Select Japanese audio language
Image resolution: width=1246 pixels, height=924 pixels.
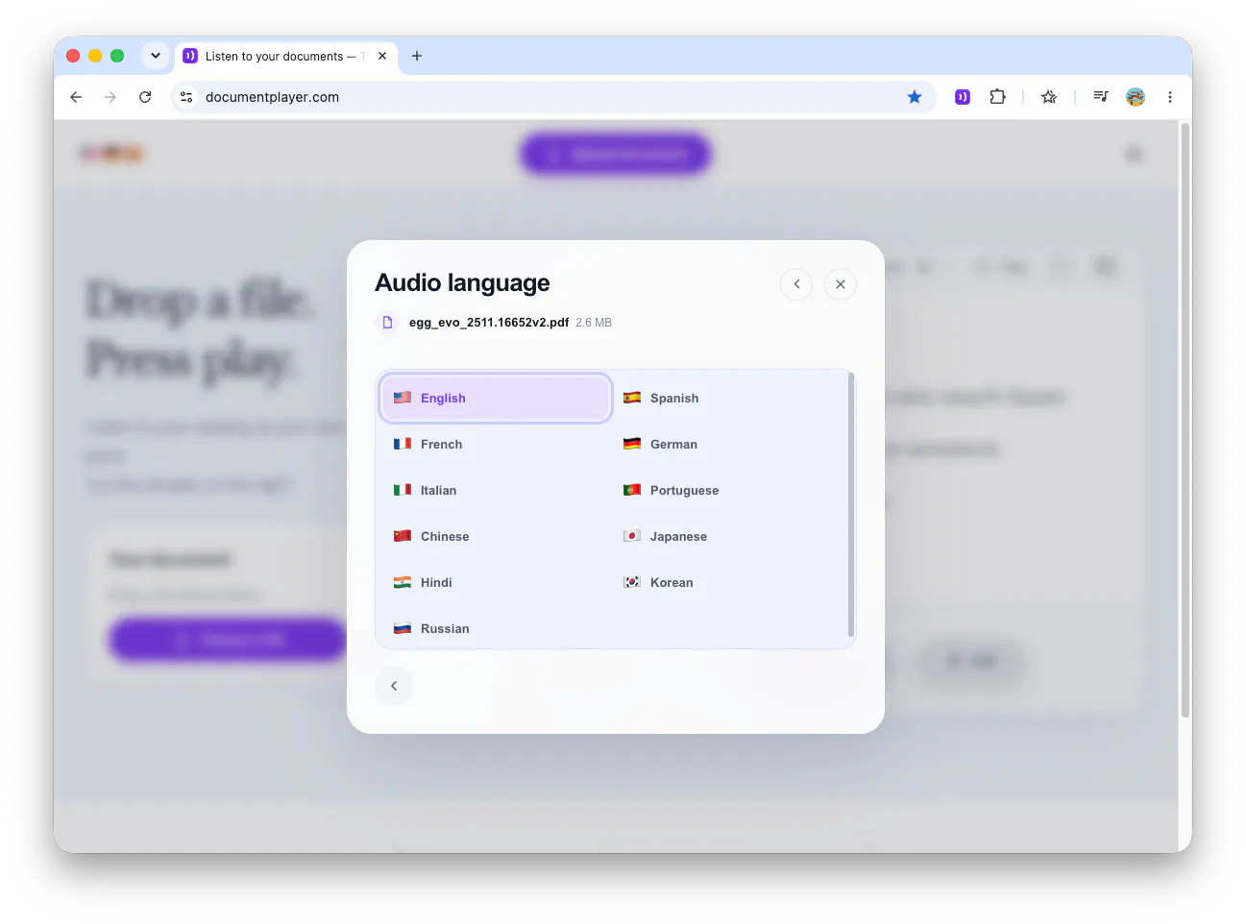click(725, 536)
